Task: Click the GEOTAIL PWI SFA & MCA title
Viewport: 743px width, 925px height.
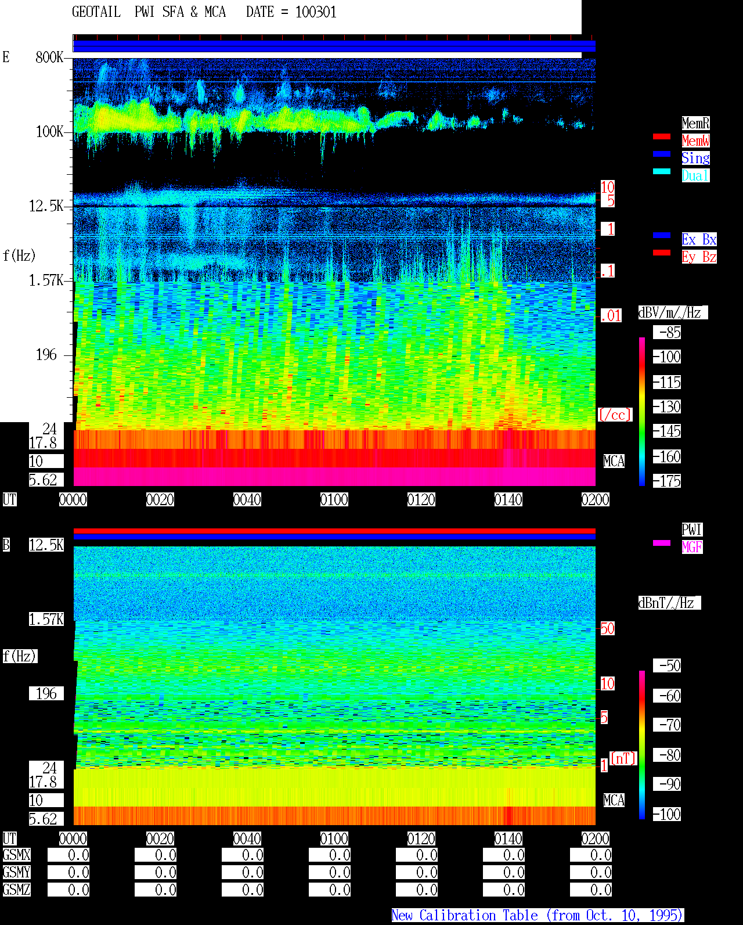Action: [x=149, y=12]
